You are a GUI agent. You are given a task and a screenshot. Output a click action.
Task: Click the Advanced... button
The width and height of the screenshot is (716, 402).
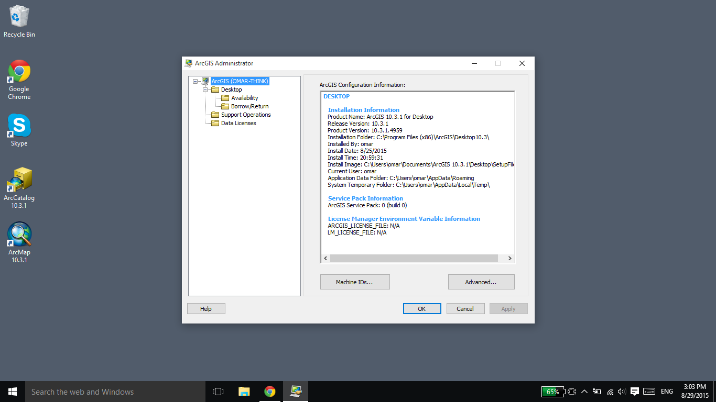[x=481, y=282]
